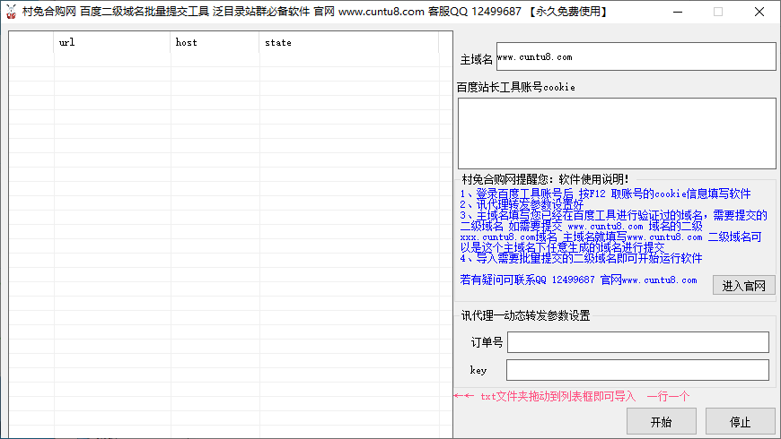
Task: Sort by the state column header
Action: 348,42
